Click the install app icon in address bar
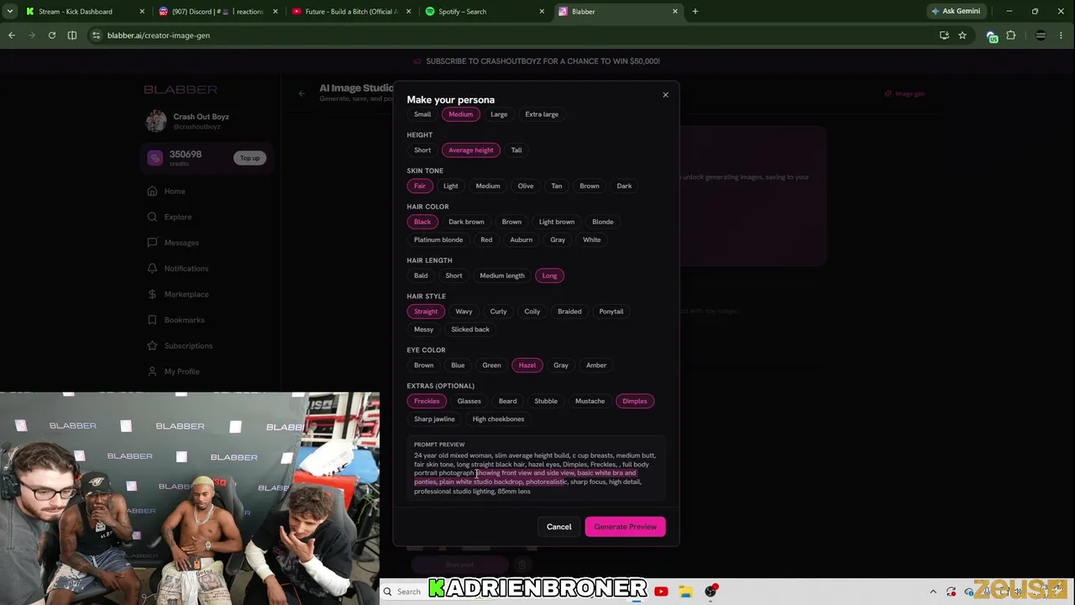 click(x=944, y=35)
